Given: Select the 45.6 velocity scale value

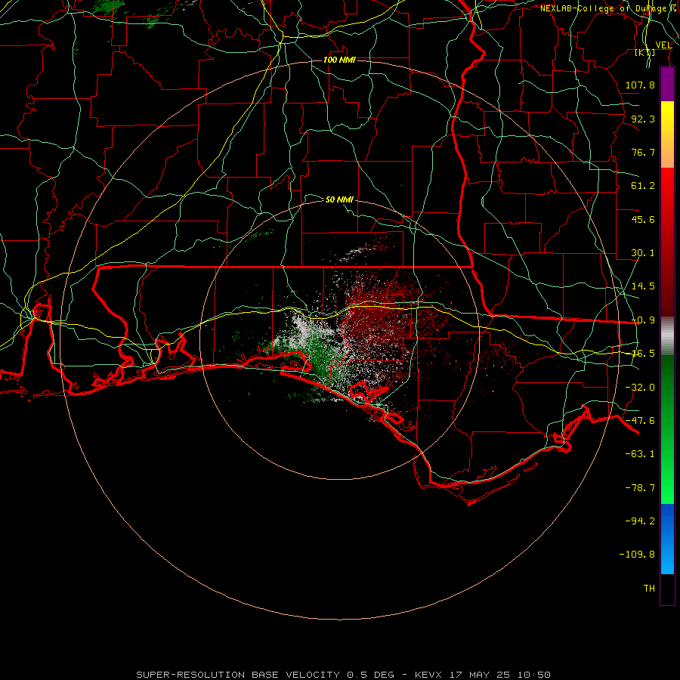Looking at the screenshot, I should [x=643, y=219].
